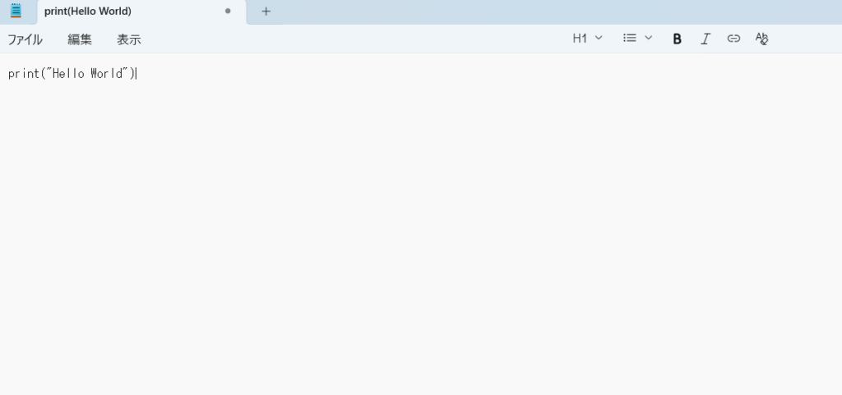This screenshot has height=395, width=842.
Task: Toggle italic formatting
Action: click(x=705, y=39)
